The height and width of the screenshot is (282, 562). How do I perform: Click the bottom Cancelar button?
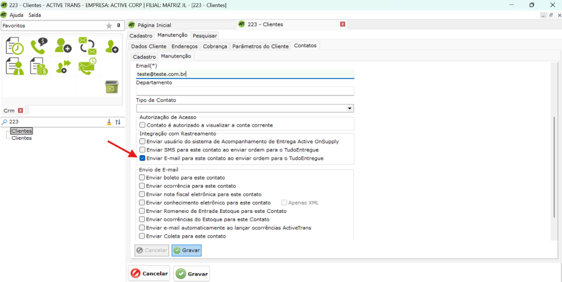tap(149, 273)
